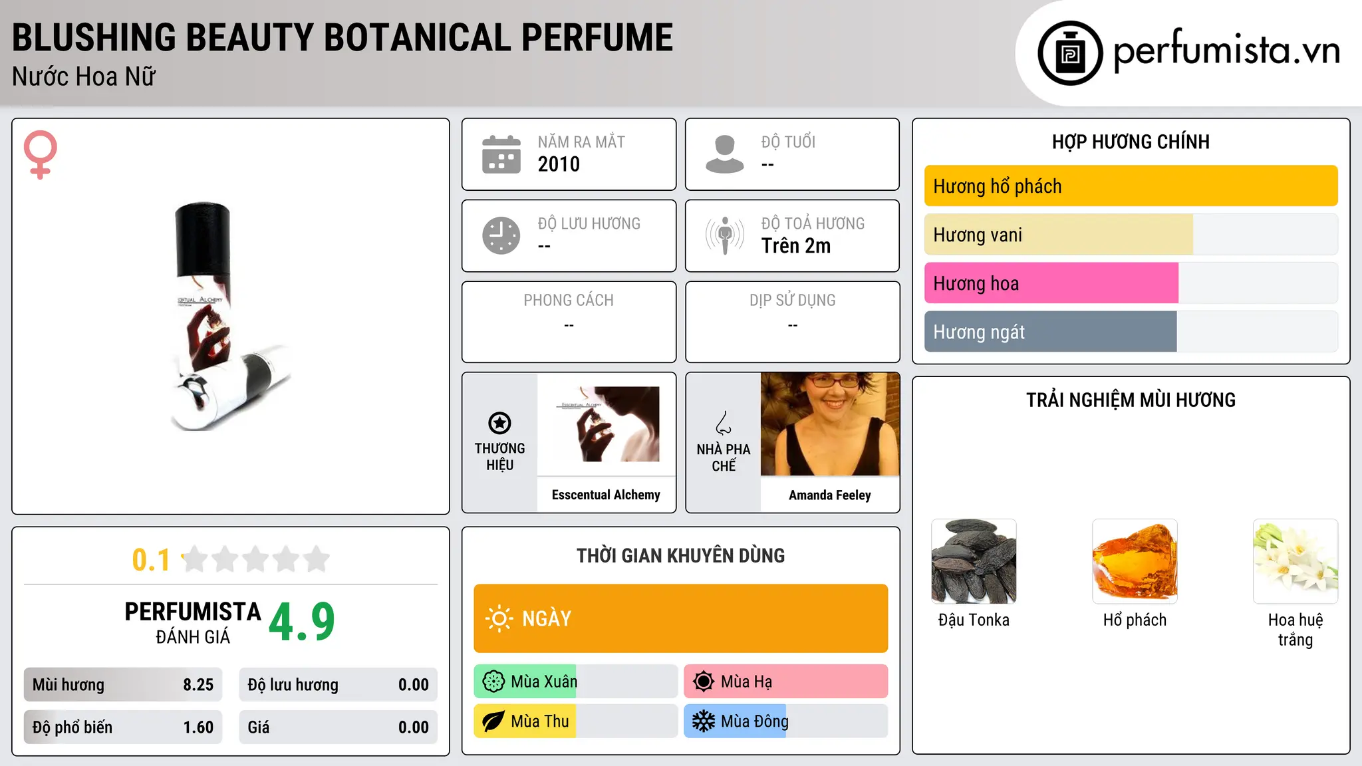Image resolution: width=1362 pixels, height=766 pixels.
Task: Select the Đậu Tonka note image
Action: pos(974,561)
